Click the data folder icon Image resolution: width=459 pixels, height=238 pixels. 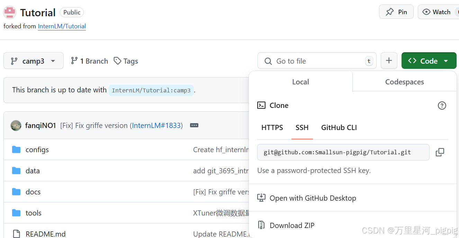[16, 171]
